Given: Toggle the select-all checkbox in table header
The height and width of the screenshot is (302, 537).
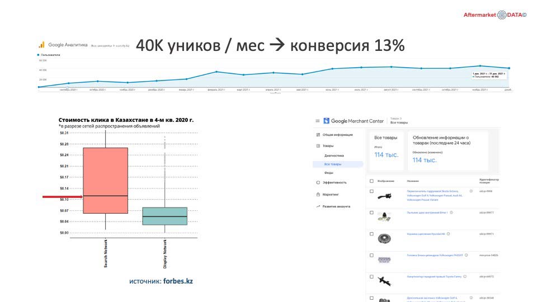Looking at the screenshot, I should [371, 181].
